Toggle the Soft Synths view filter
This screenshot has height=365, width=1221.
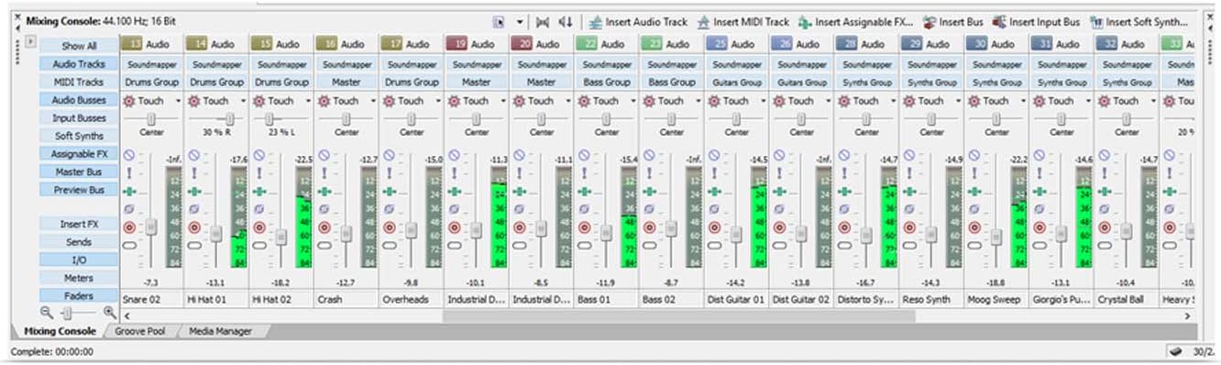[79, 136]
